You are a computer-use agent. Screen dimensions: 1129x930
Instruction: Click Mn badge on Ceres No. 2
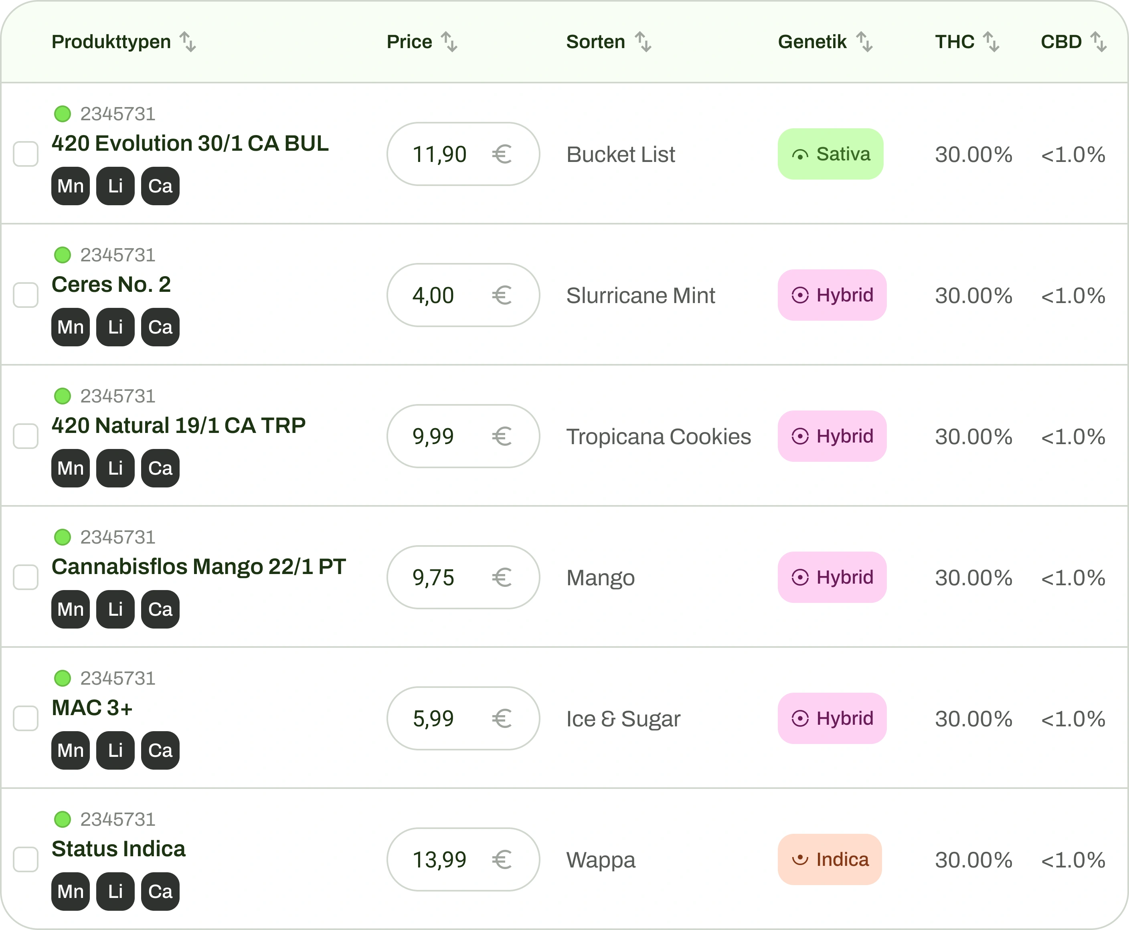tap(71, 328)
